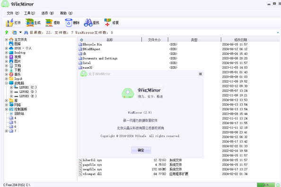Viewport: 281px width, 187px height.
Task: Open the 选项 menu
Action: tap(47, 13)
